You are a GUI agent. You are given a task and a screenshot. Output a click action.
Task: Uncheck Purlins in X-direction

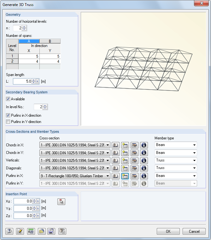pyautogui.click(x=8, y=115)
